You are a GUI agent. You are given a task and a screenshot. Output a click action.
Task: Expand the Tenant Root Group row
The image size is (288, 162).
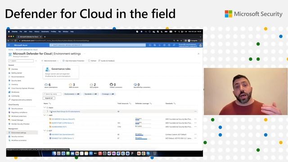click(x=47, y=111)
